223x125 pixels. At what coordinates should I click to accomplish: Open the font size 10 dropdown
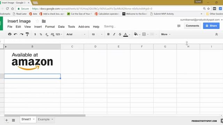(97, 34)
